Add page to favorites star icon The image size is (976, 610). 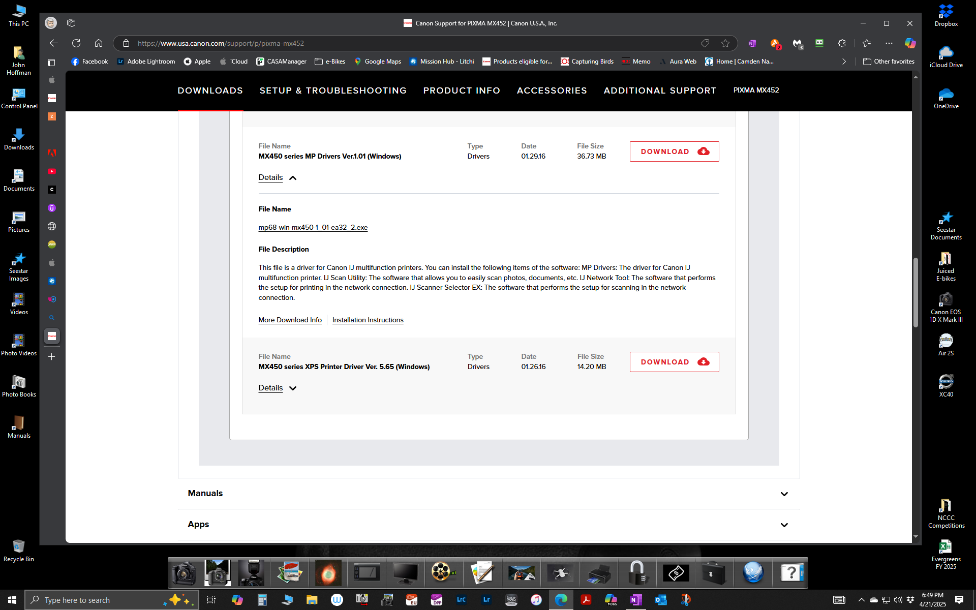(x=725, y=43)
